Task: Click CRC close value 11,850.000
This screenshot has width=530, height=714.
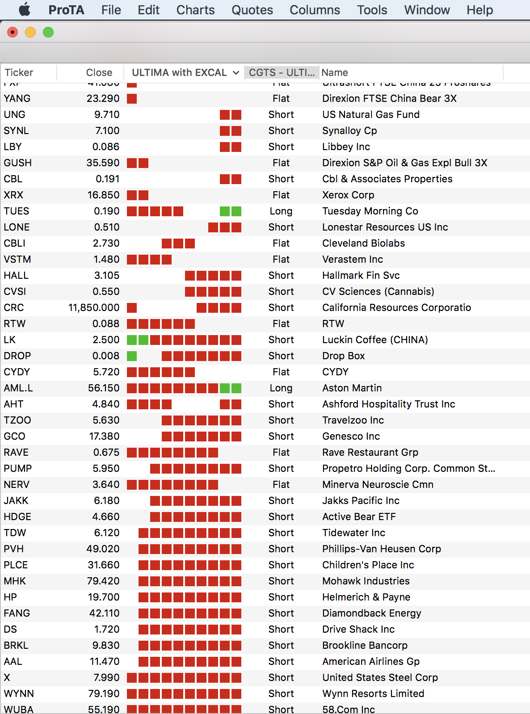Action: (x=94, y=307)
